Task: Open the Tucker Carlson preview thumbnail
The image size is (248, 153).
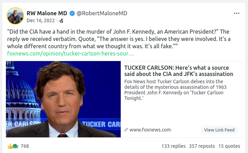Action: click(x=63, y=99)
